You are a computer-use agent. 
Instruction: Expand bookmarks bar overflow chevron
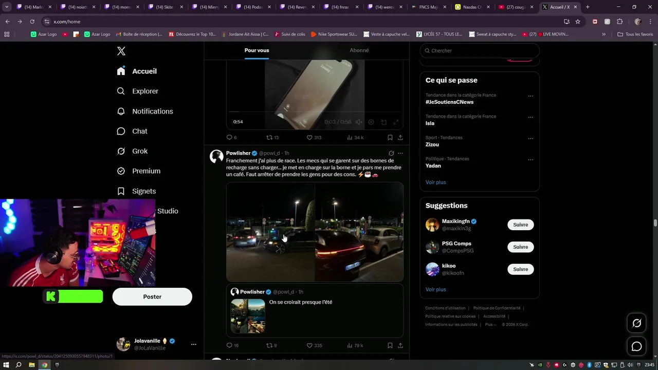coord(604,34)
